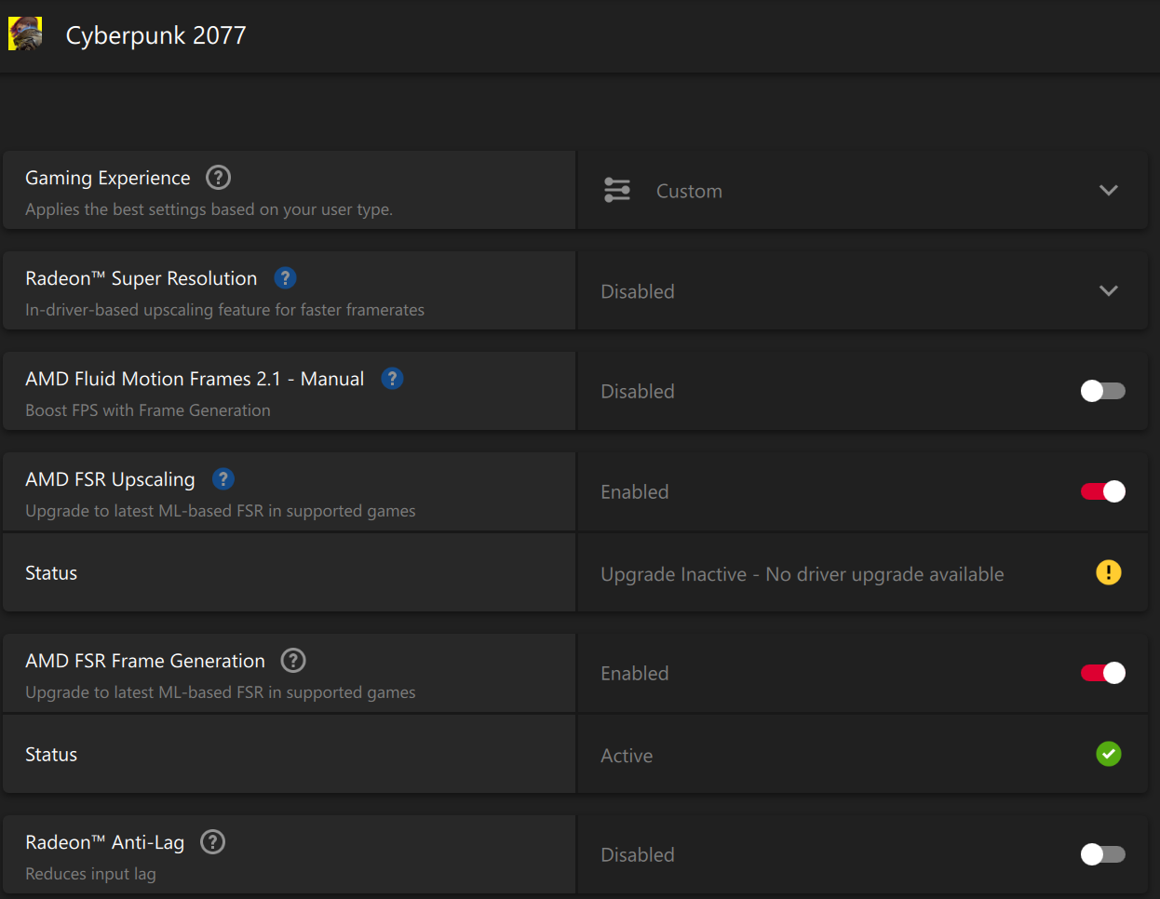Expand Gaming Experience Custom dropdown arrow
Image resolution: width=1160 pixels, height=899 pixels.
click(1108, 190)
